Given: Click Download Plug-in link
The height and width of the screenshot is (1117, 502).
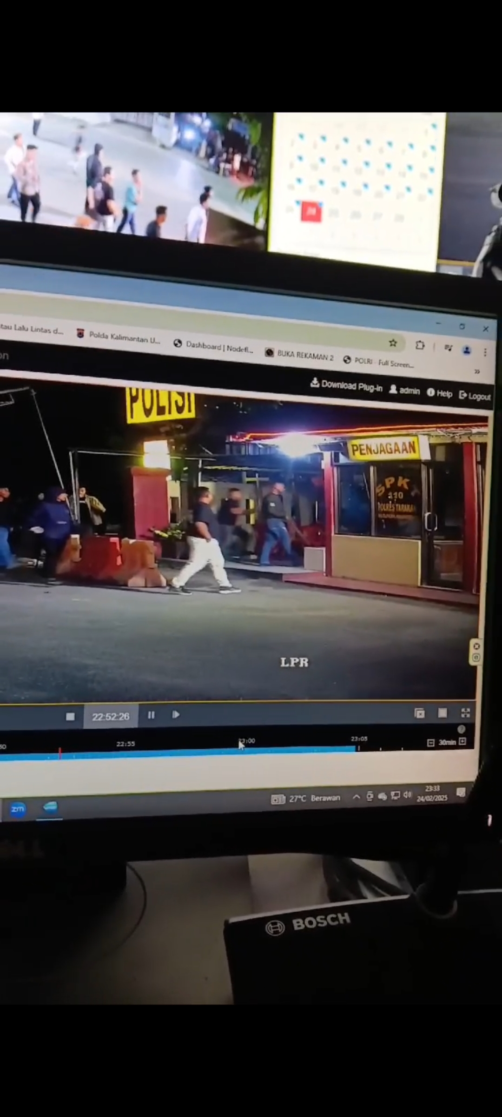Looking at the screenshot, I should tap(346, 385).
